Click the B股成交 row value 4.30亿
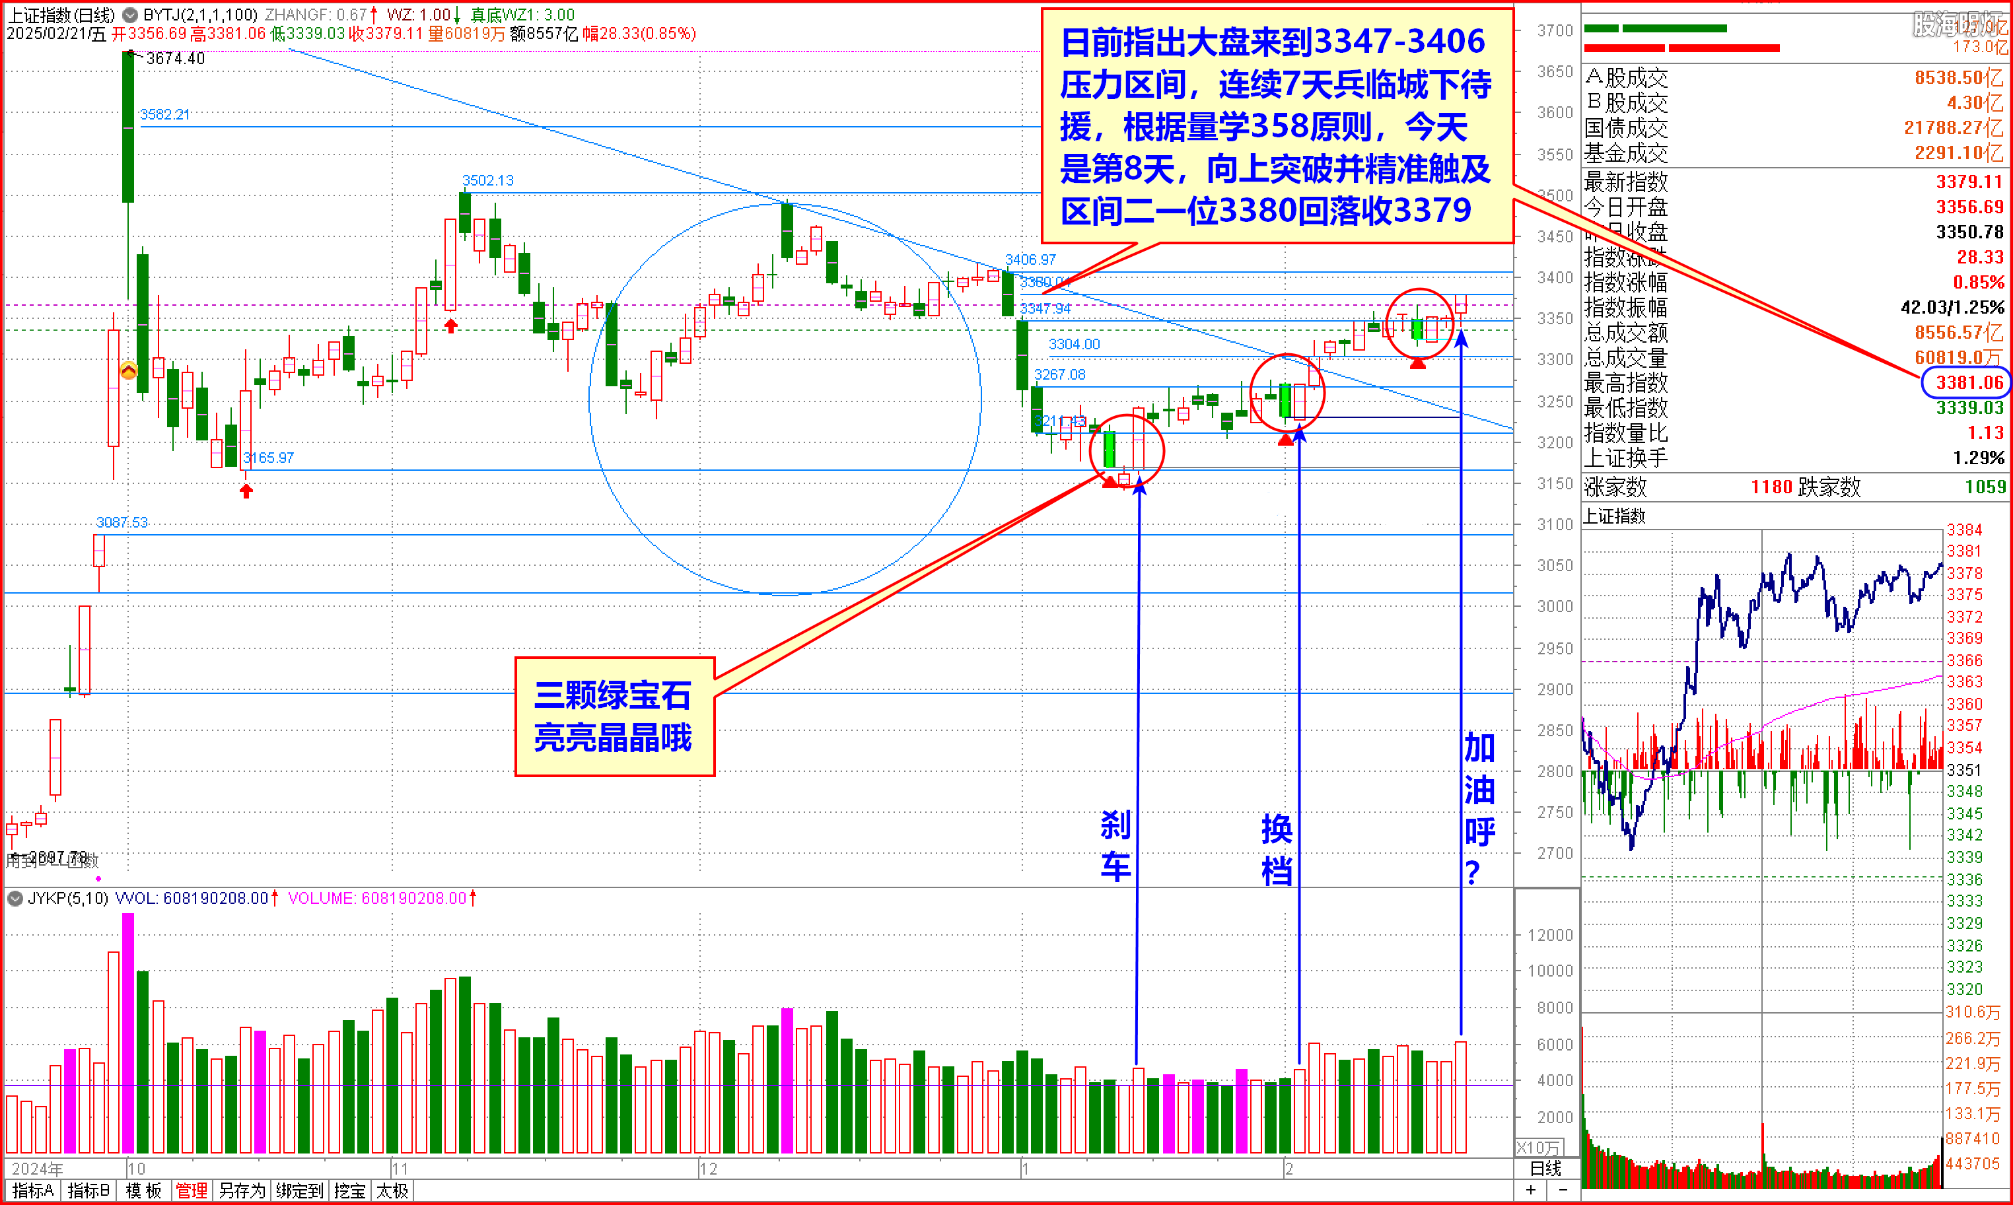Viewport: 2013px width, 1205px height. point(1975,103)
